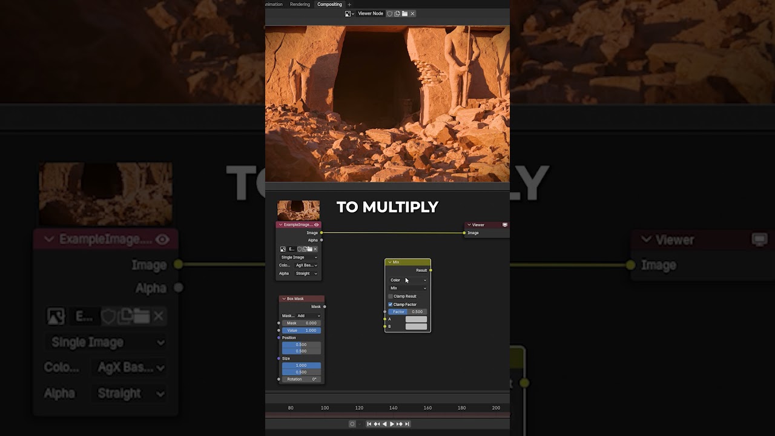This screenshot has height=436, width=775.
Task: Toggle fake user shield in ExampleImage node
Action: 299,249
